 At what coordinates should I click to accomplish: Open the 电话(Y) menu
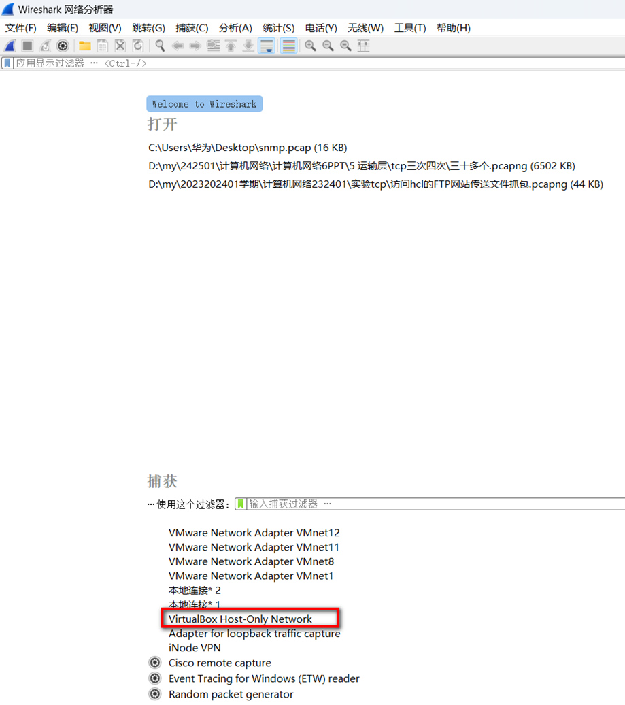[321, 28]
